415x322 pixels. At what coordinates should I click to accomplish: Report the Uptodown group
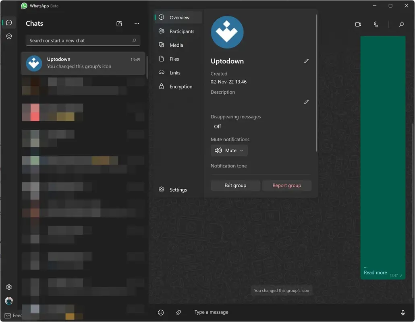point(287,185)
